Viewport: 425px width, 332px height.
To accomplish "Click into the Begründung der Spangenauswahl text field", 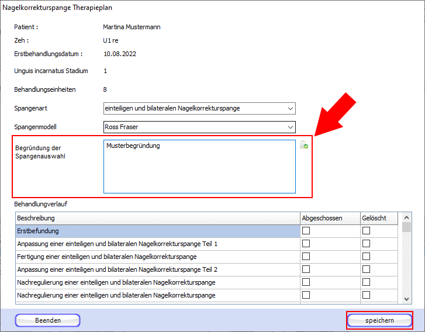I will tap(199, 166).
